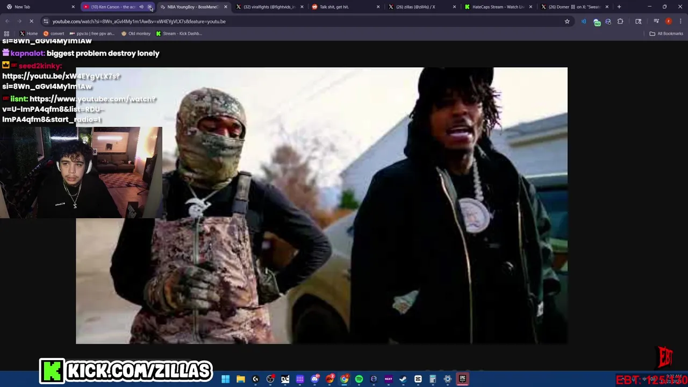This screenshot has height=387, width=688.
Task: Open Chrome's three-dot menu
Action: pos(679,21)
